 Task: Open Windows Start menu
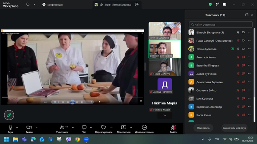6,139
